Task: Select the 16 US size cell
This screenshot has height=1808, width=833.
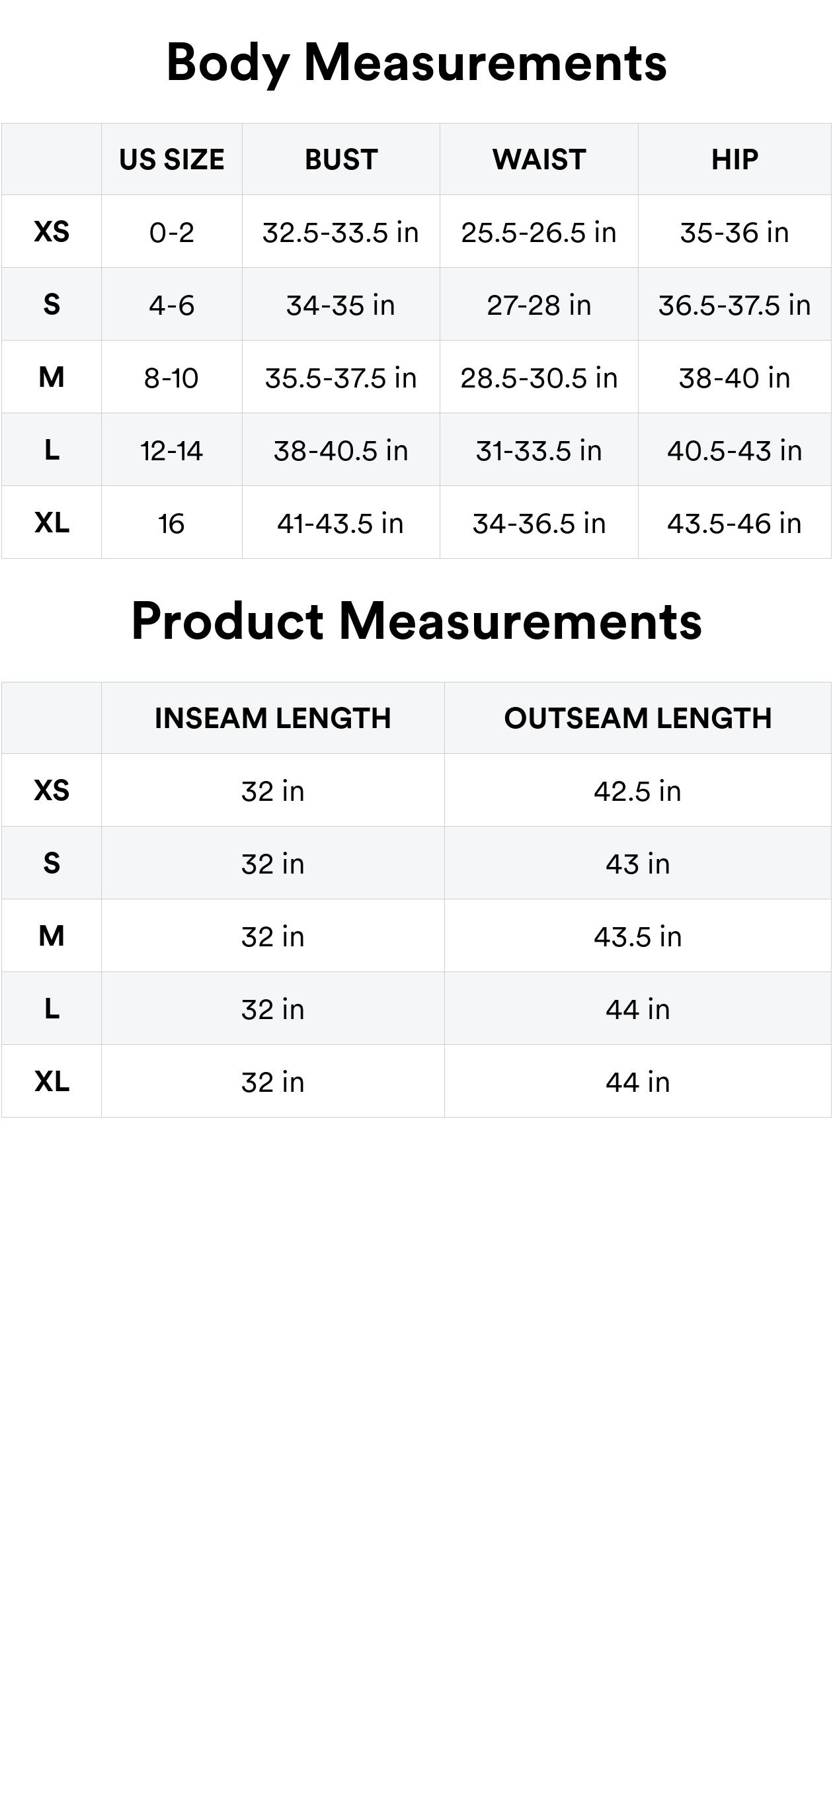Action: [x=171, y=524]
